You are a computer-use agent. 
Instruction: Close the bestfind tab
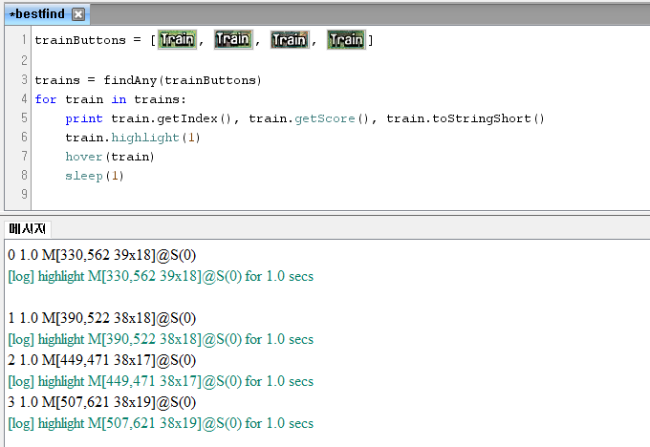pyautogui.click(x=78, y=14)
